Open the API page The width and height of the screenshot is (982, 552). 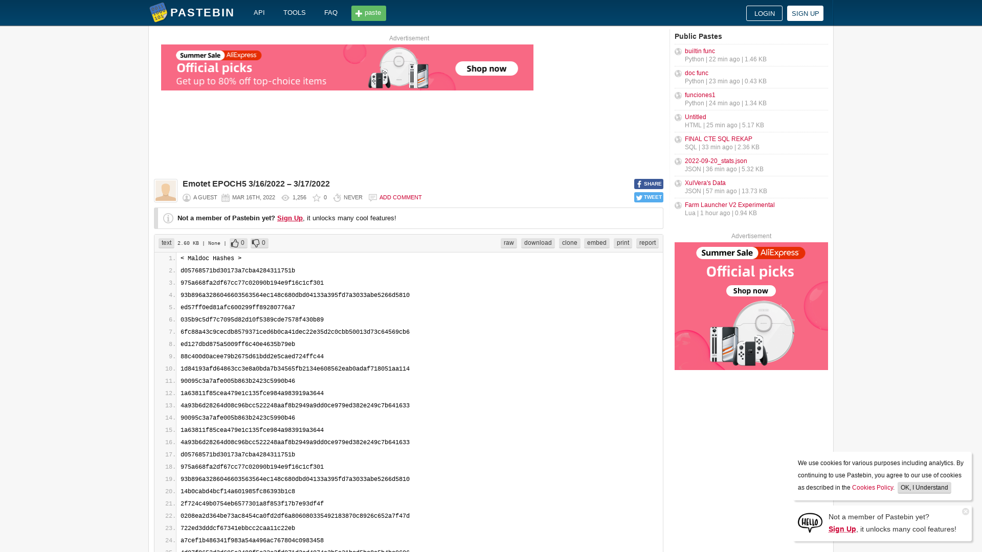[x=259, y=13]
